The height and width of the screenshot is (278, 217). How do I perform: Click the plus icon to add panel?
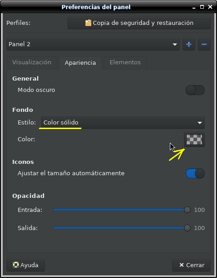pyautogui.click(x=189, y=44)
